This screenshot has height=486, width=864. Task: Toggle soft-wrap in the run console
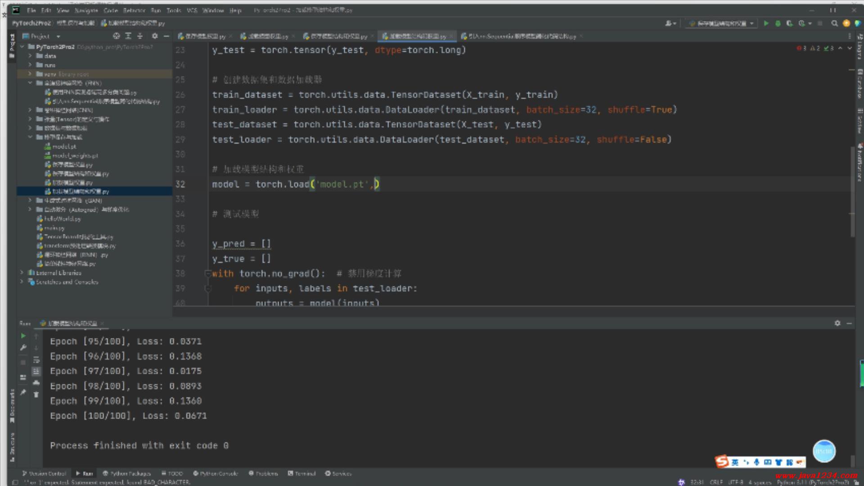[36, 360]
